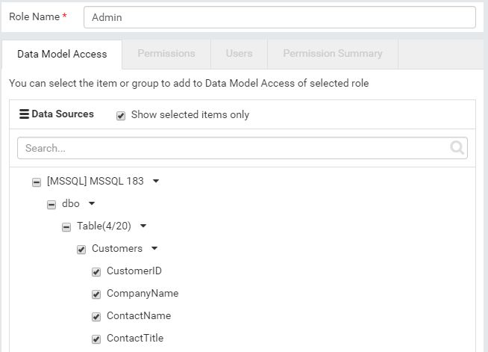The width and height of the screenshot is (488, 352).
Task: Uncheck the Customers table checkbox
Action: point(81,250)
